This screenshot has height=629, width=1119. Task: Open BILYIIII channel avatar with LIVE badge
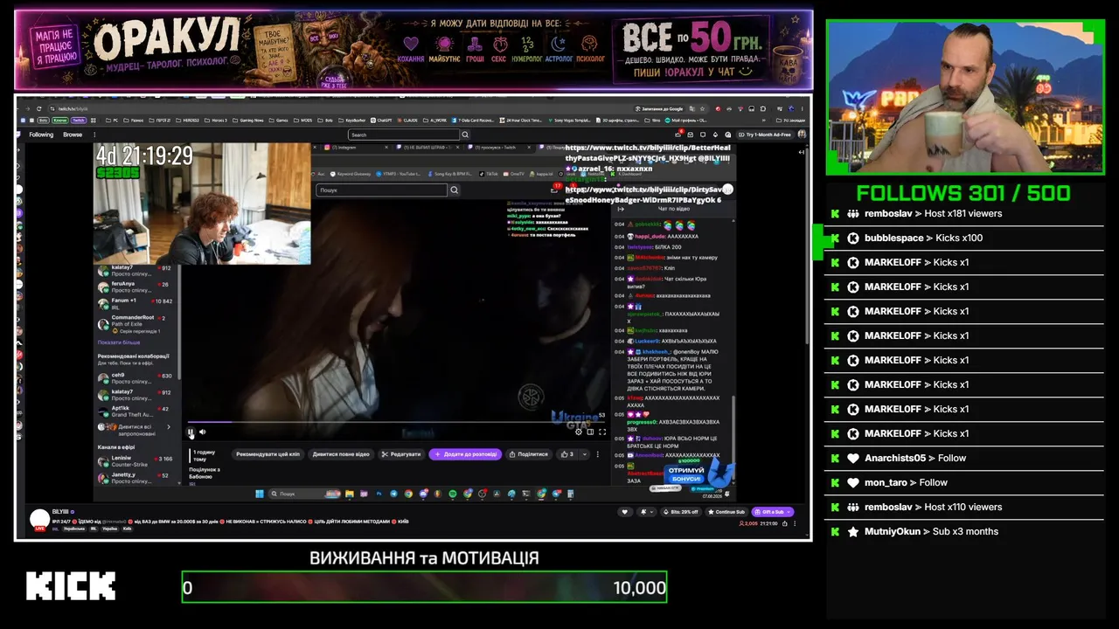[x=39, y=519]
